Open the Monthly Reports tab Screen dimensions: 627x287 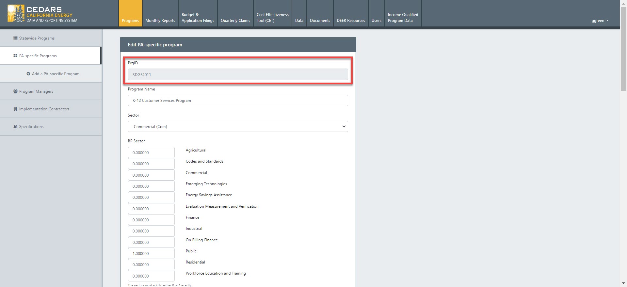click(x=160, y=21)
